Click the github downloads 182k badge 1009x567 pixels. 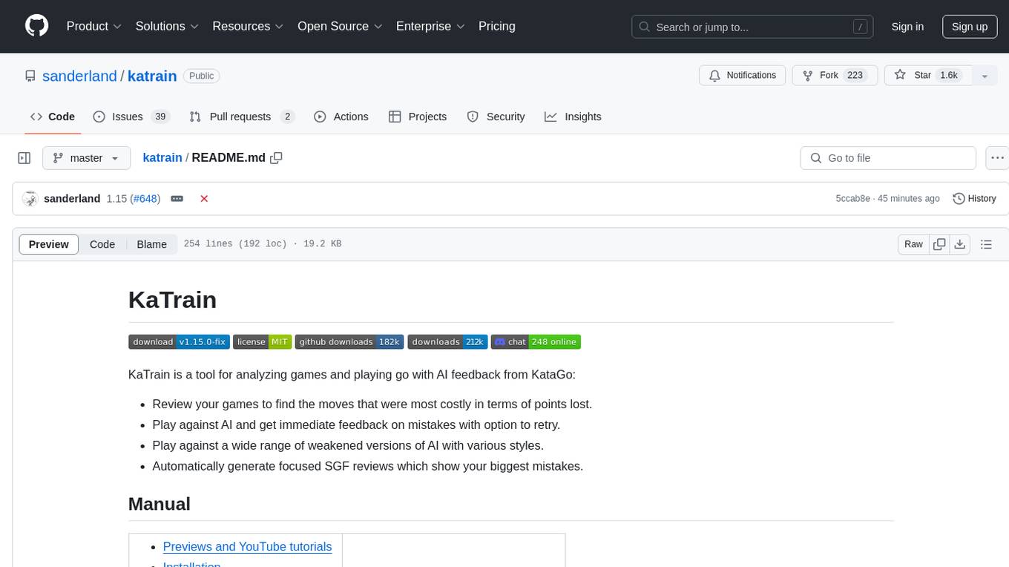[x=349, y=342]
